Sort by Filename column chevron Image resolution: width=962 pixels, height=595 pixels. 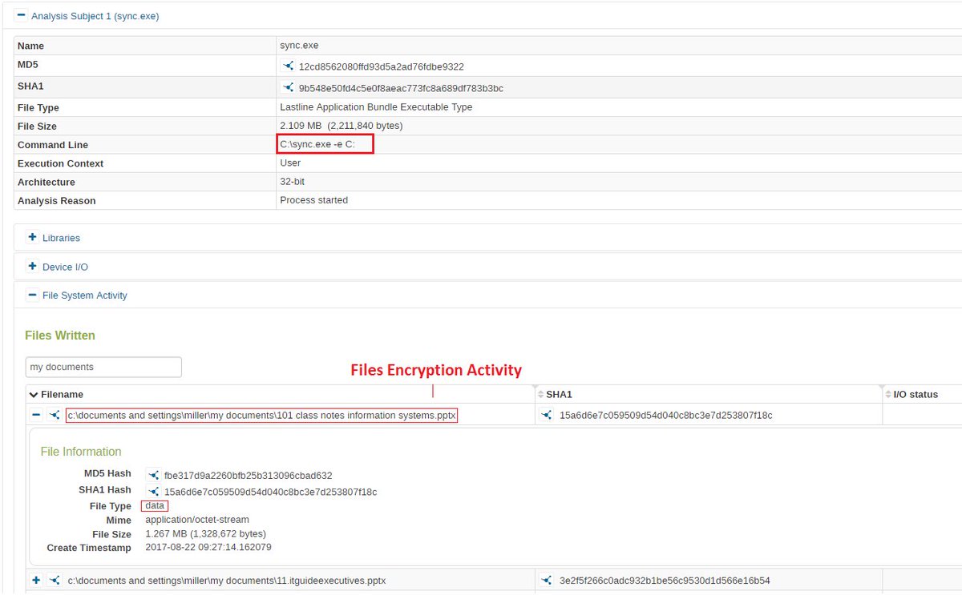pos(33,394)
